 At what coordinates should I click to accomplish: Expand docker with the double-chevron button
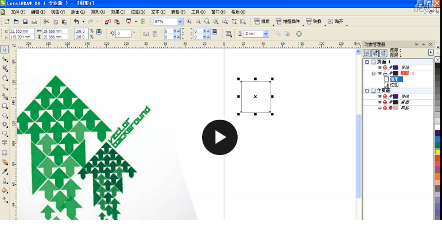416,44
